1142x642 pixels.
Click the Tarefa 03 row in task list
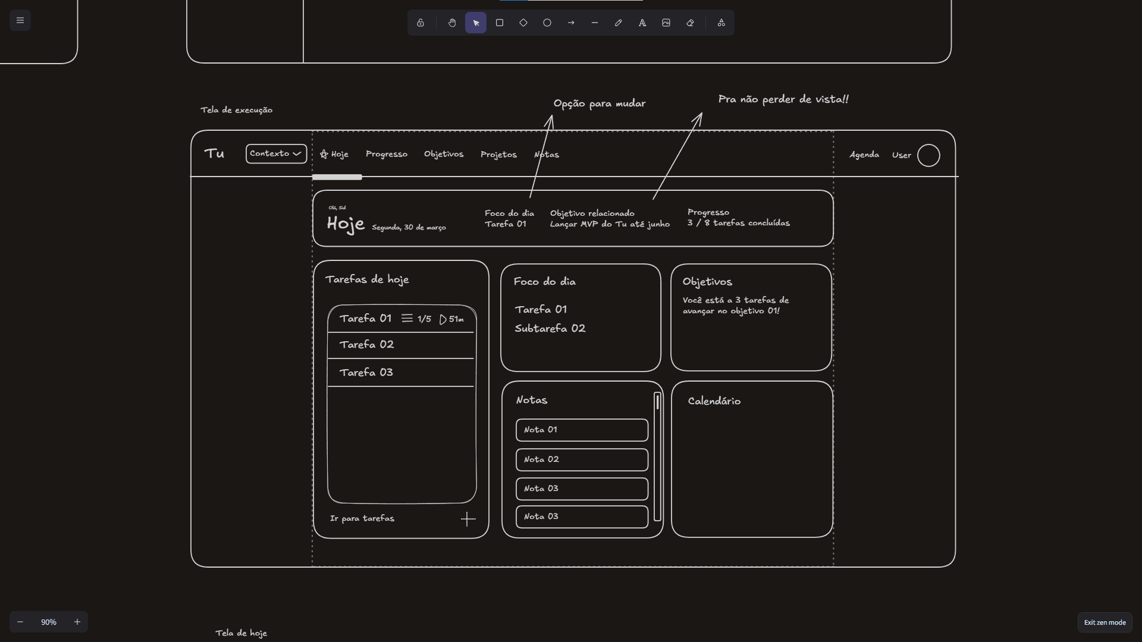[x=401, y=373]
